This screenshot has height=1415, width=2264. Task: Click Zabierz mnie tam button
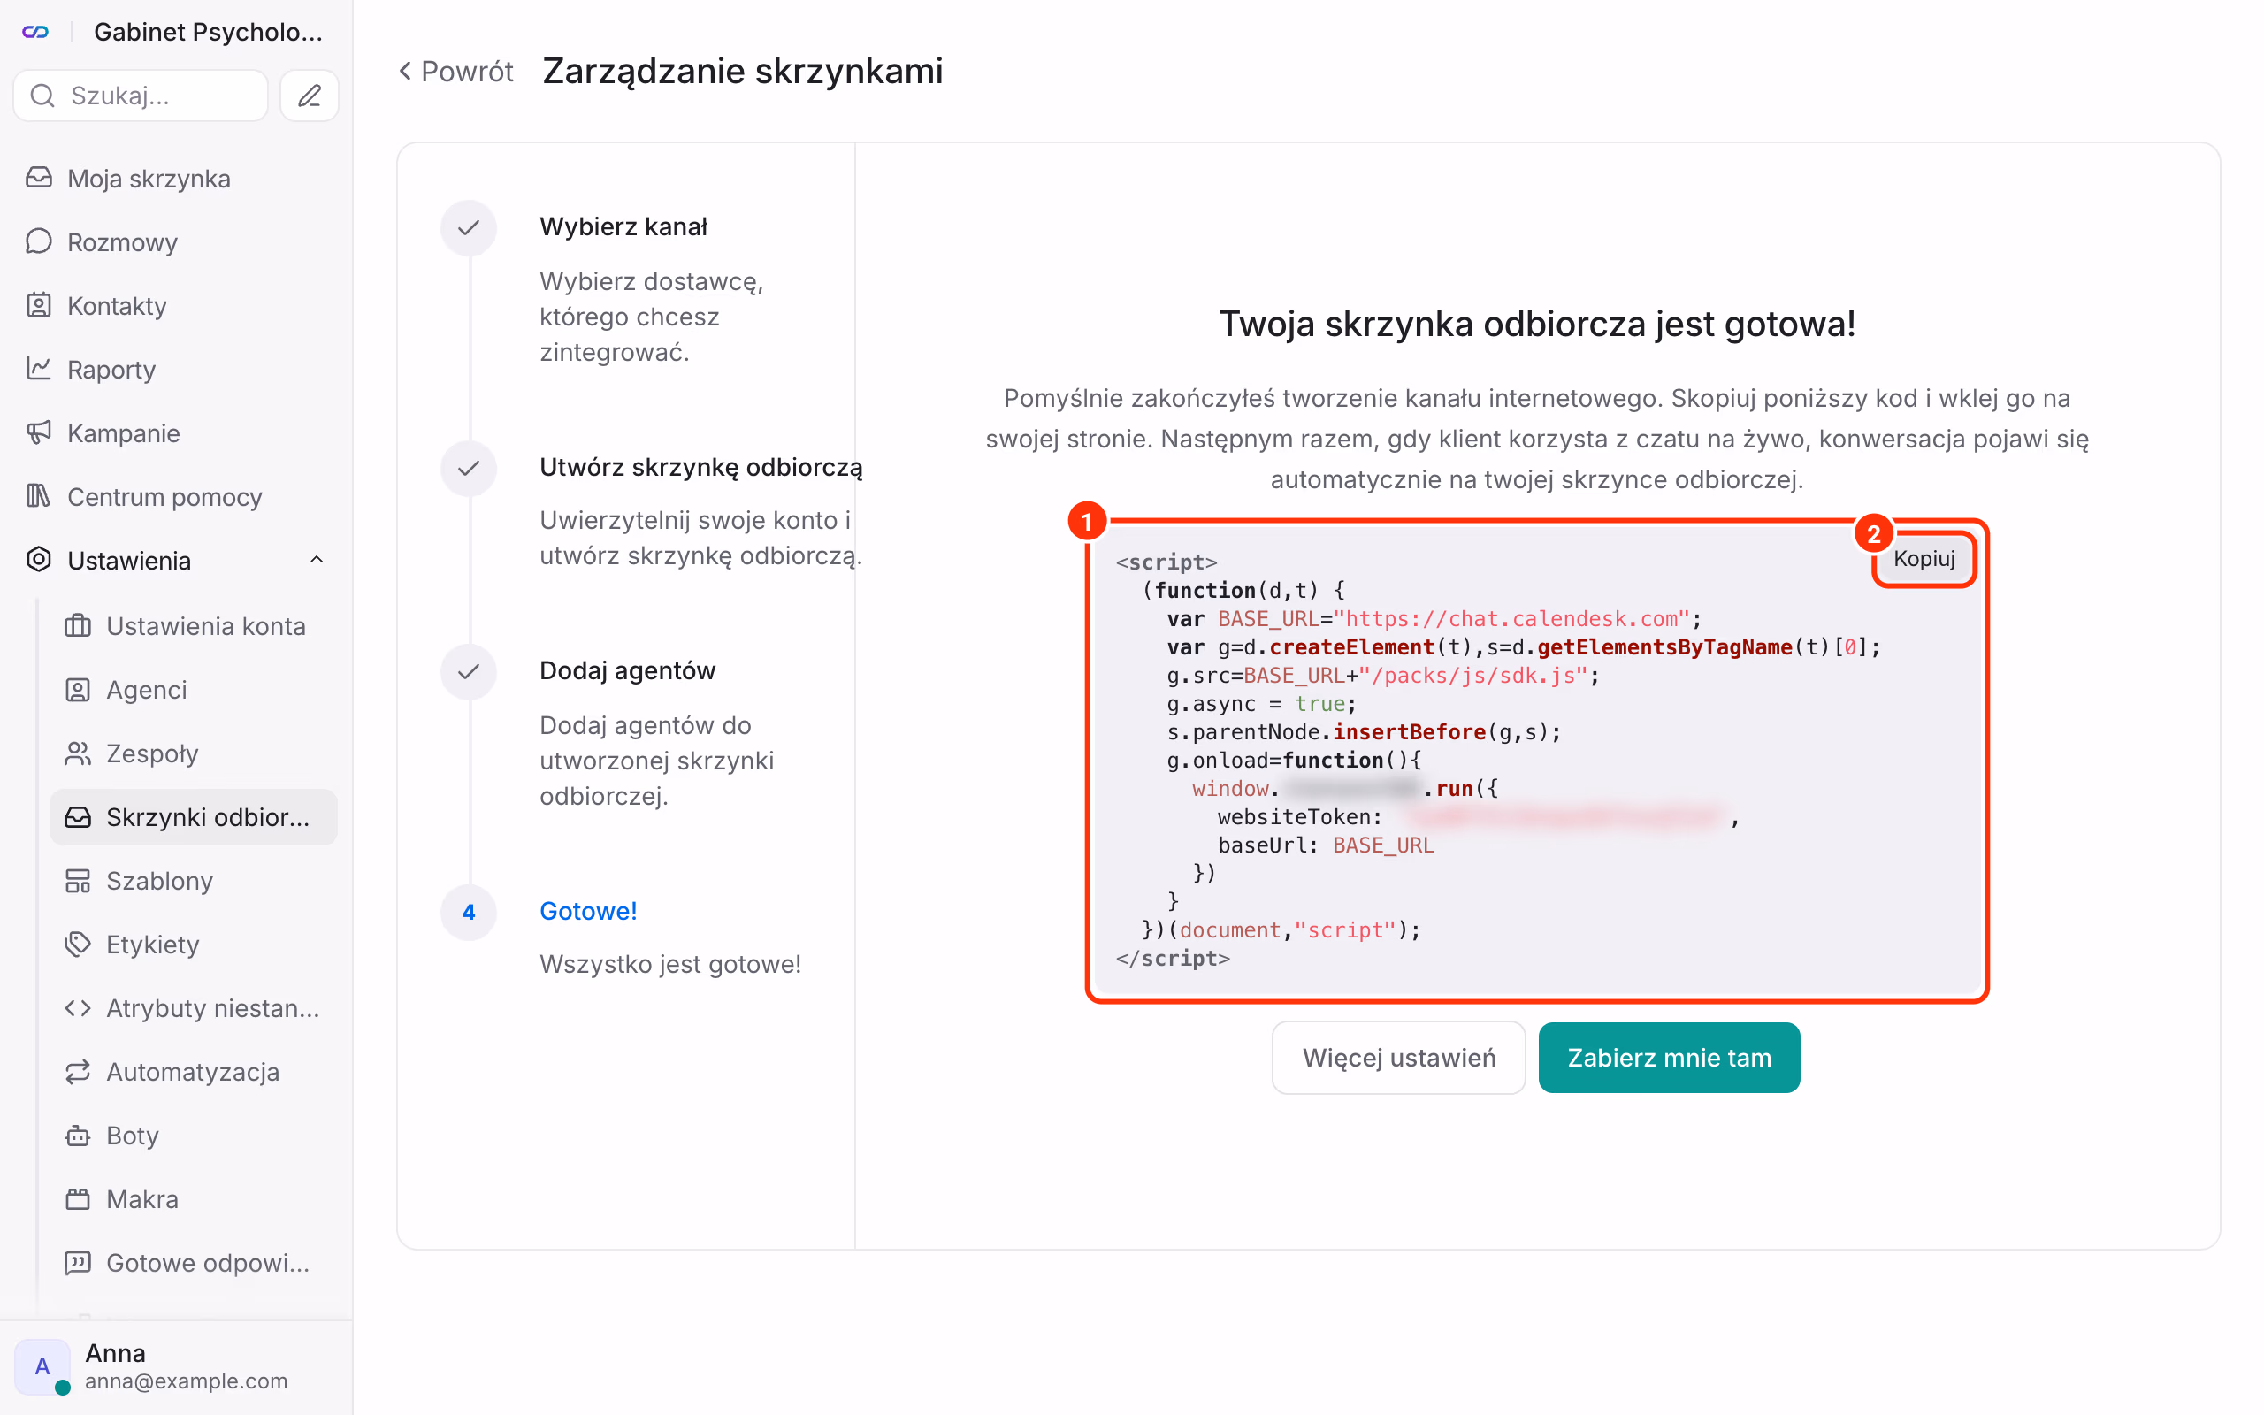[1669, 1058]
